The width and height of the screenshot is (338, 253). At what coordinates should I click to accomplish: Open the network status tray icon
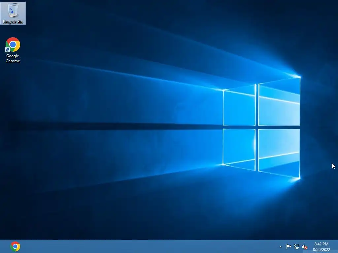(297, 247)
